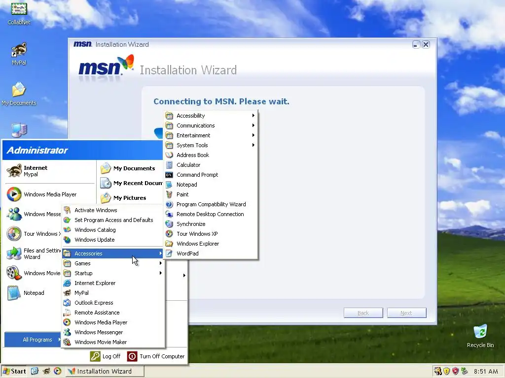Click the Address Book icon
The height and width of the screenshot is (378, 505).
click(x=170, y=155)
